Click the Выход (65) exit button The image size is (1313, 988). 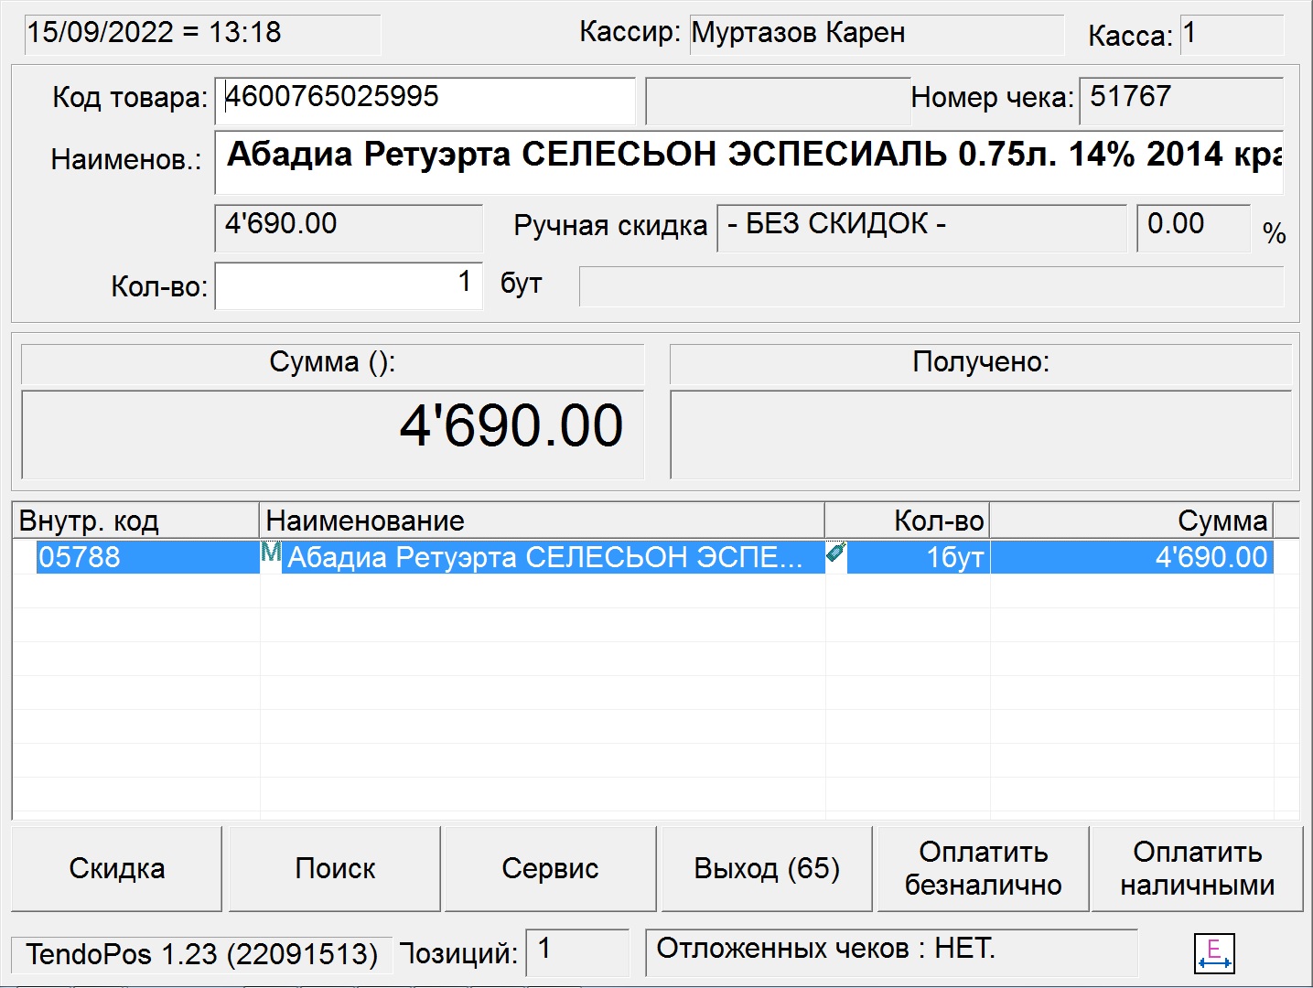point(767,868)
